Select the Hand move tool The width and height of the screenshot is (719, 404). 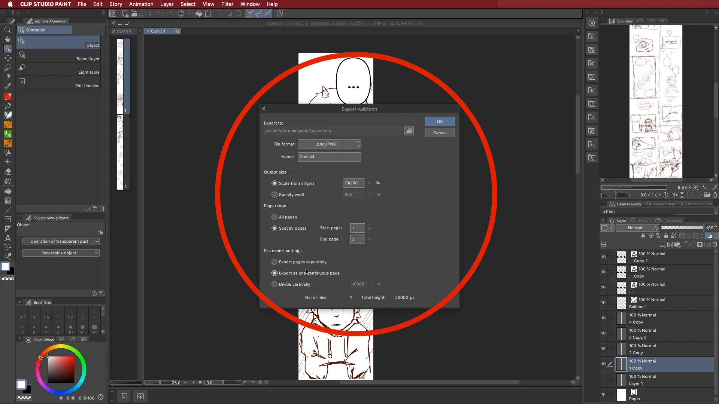7,39
